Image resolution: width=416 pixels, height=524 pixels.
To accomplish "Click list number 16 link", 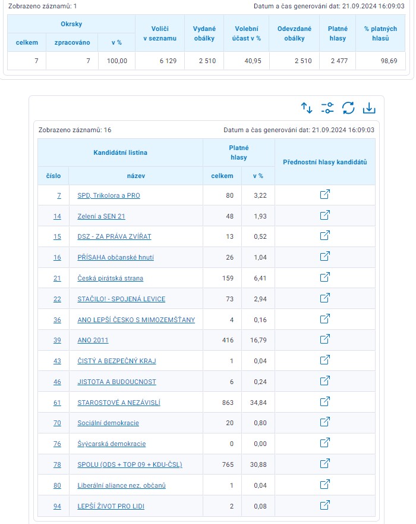I will point(57,257).
